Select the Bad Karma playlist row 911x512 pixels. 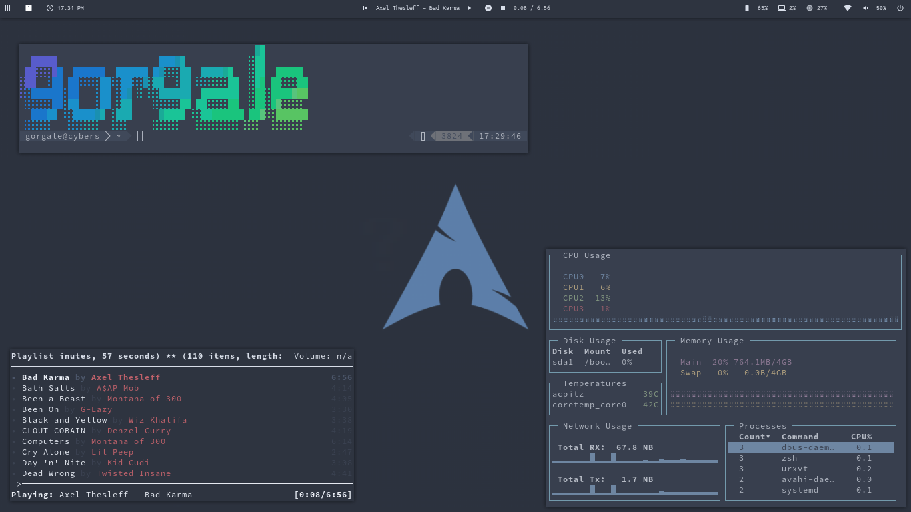181,377
